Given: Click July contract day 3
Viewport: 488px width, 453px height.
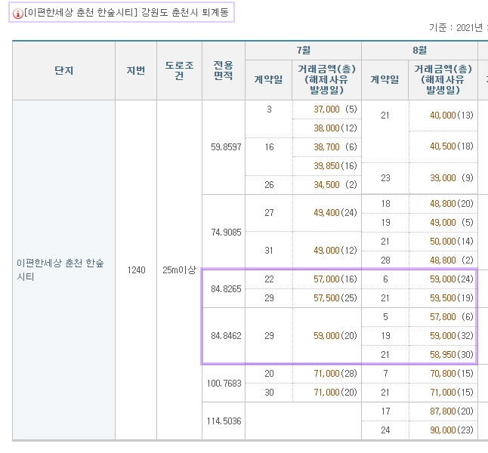Looking at the screenshot, I should [x=269, y=109].
